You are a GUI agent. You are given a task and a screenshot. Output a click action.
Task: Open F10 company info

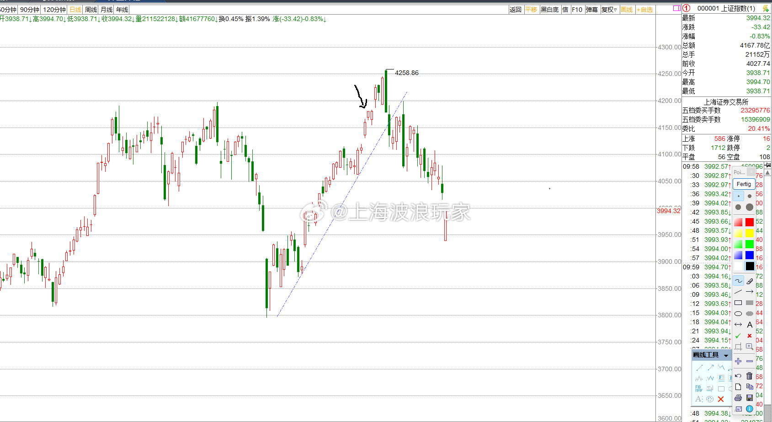[577, 10]
